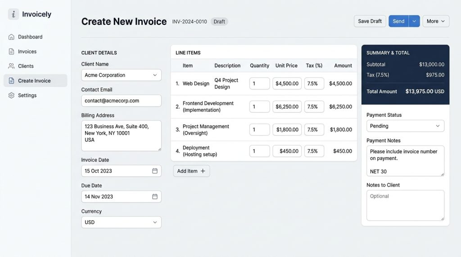Open the More menu
The image size is (461, 257).
point(436,21)
